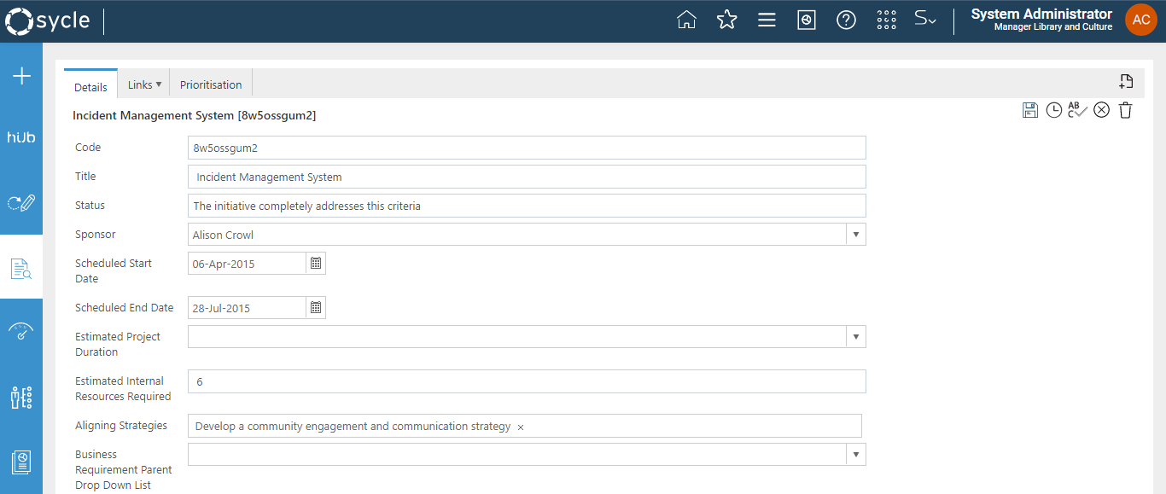
Task: Click the Home icon in top bar
Action: coord(686,20)
